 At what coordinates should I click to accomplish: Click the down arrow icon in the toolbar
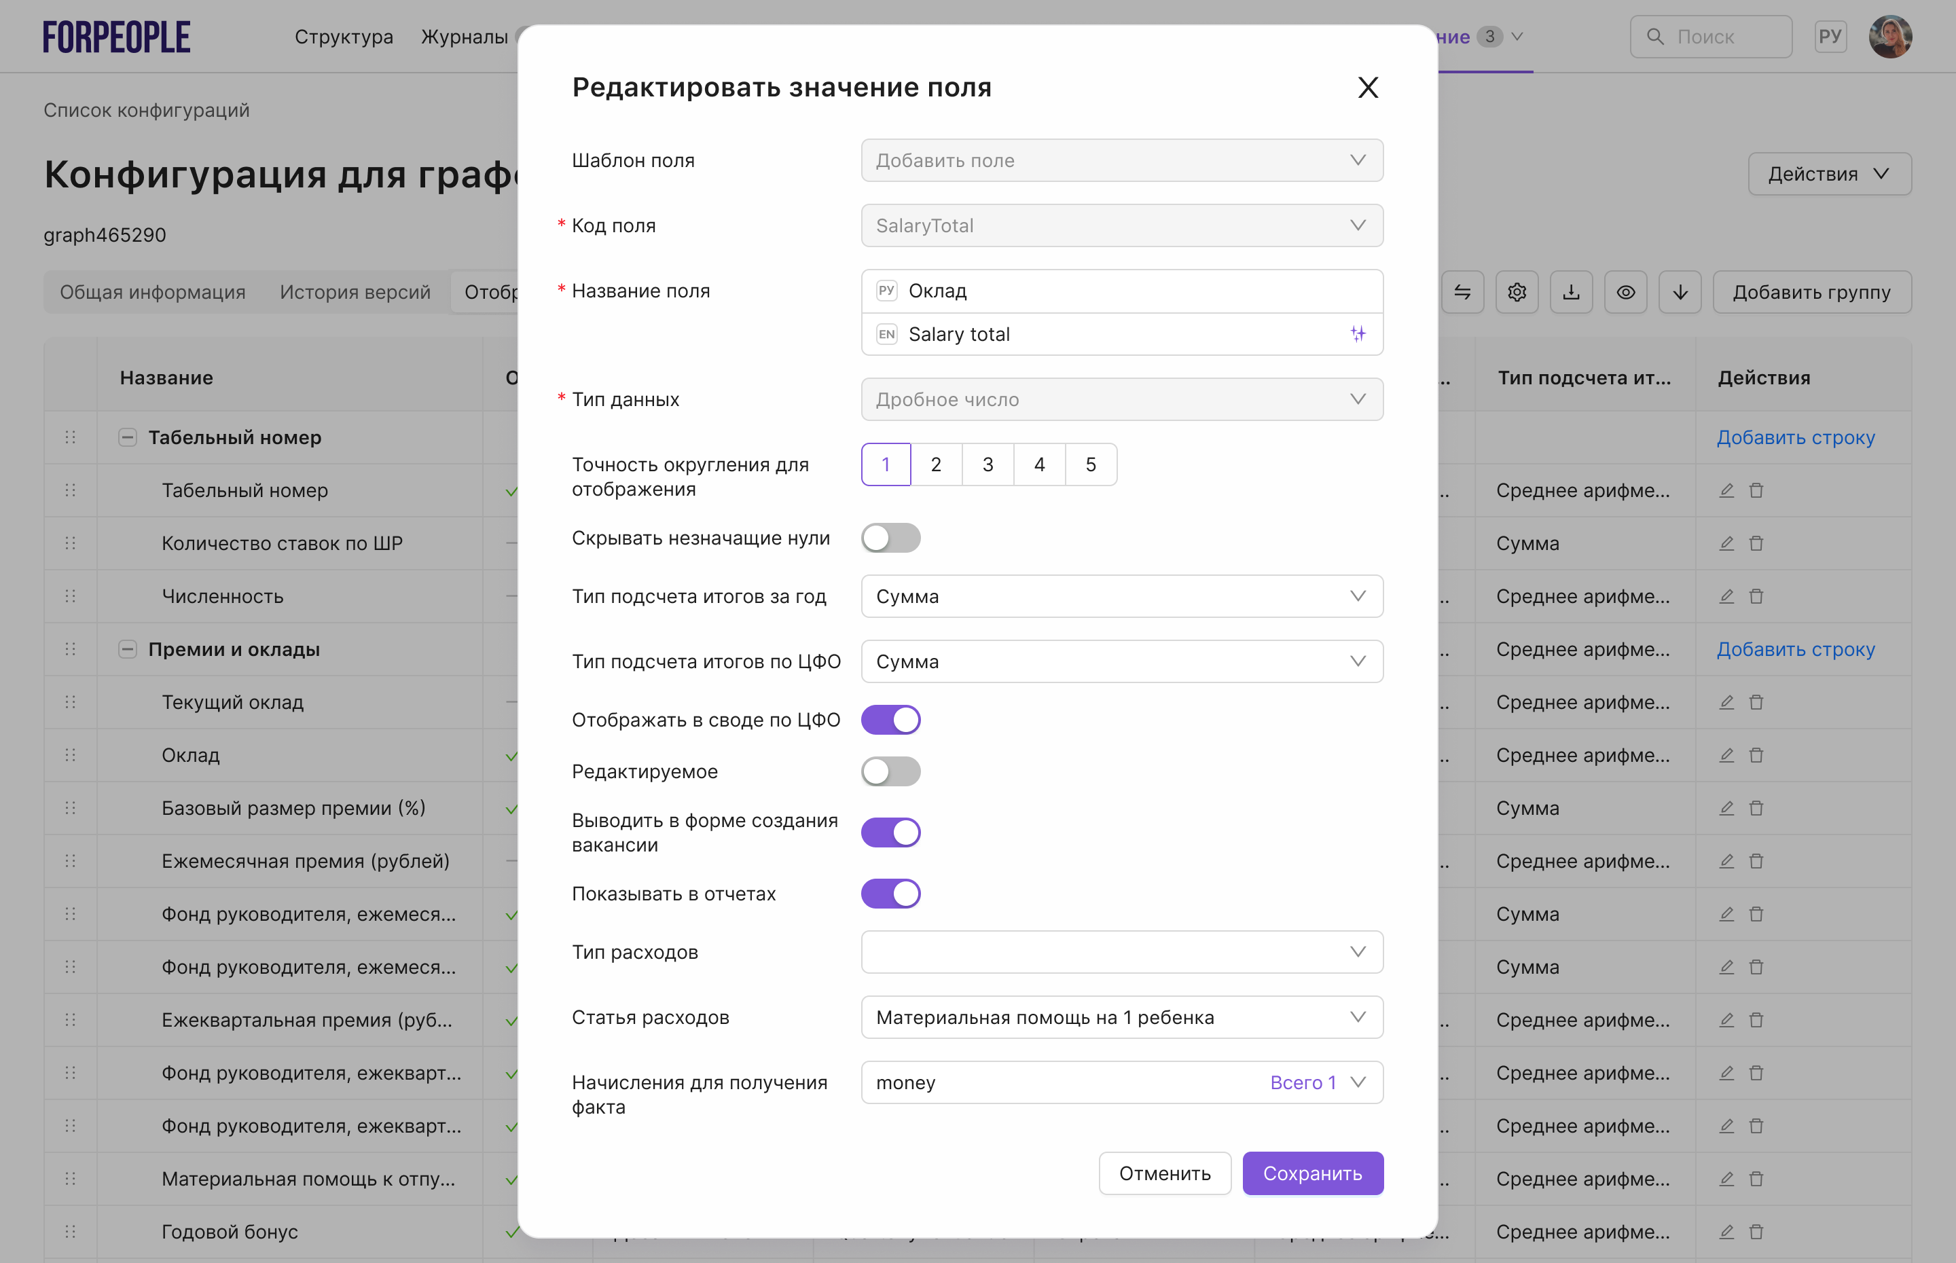click(1680, 292)
